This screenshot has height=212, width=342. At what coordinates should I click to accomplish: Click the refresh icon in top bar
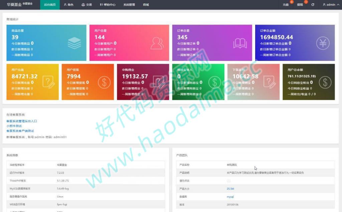[313, 5]
